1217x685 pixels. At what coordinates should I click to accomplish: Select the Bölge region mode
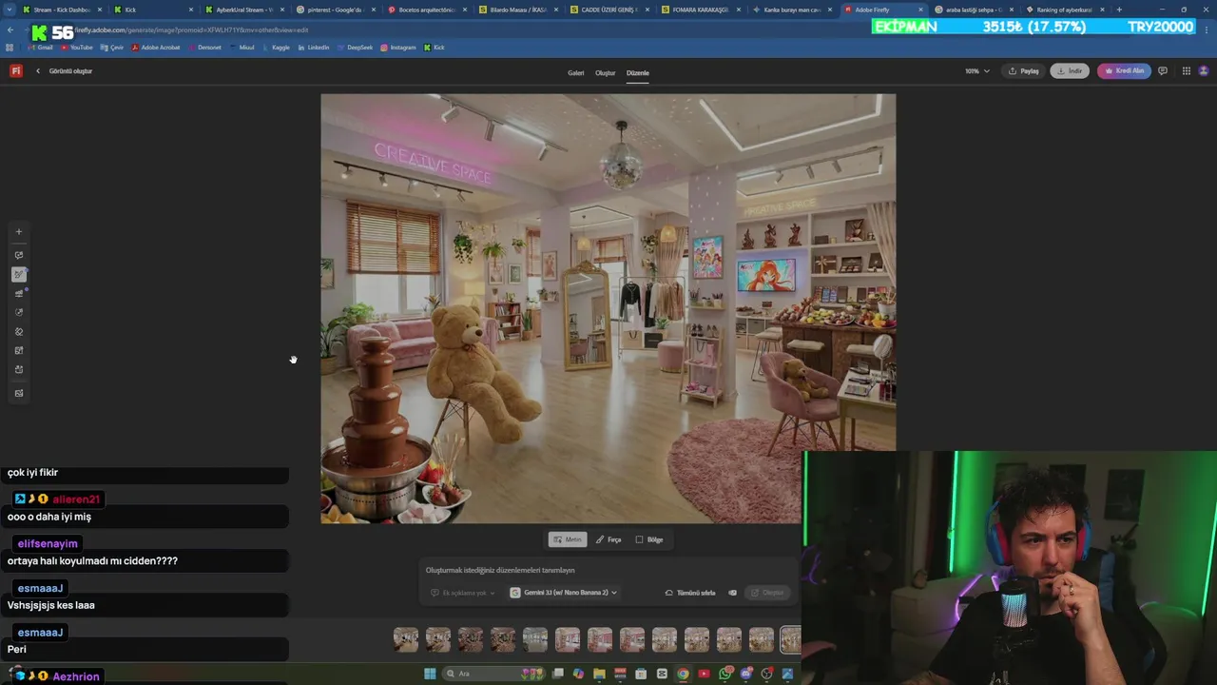pyautogui.click(x=649, y=539)
